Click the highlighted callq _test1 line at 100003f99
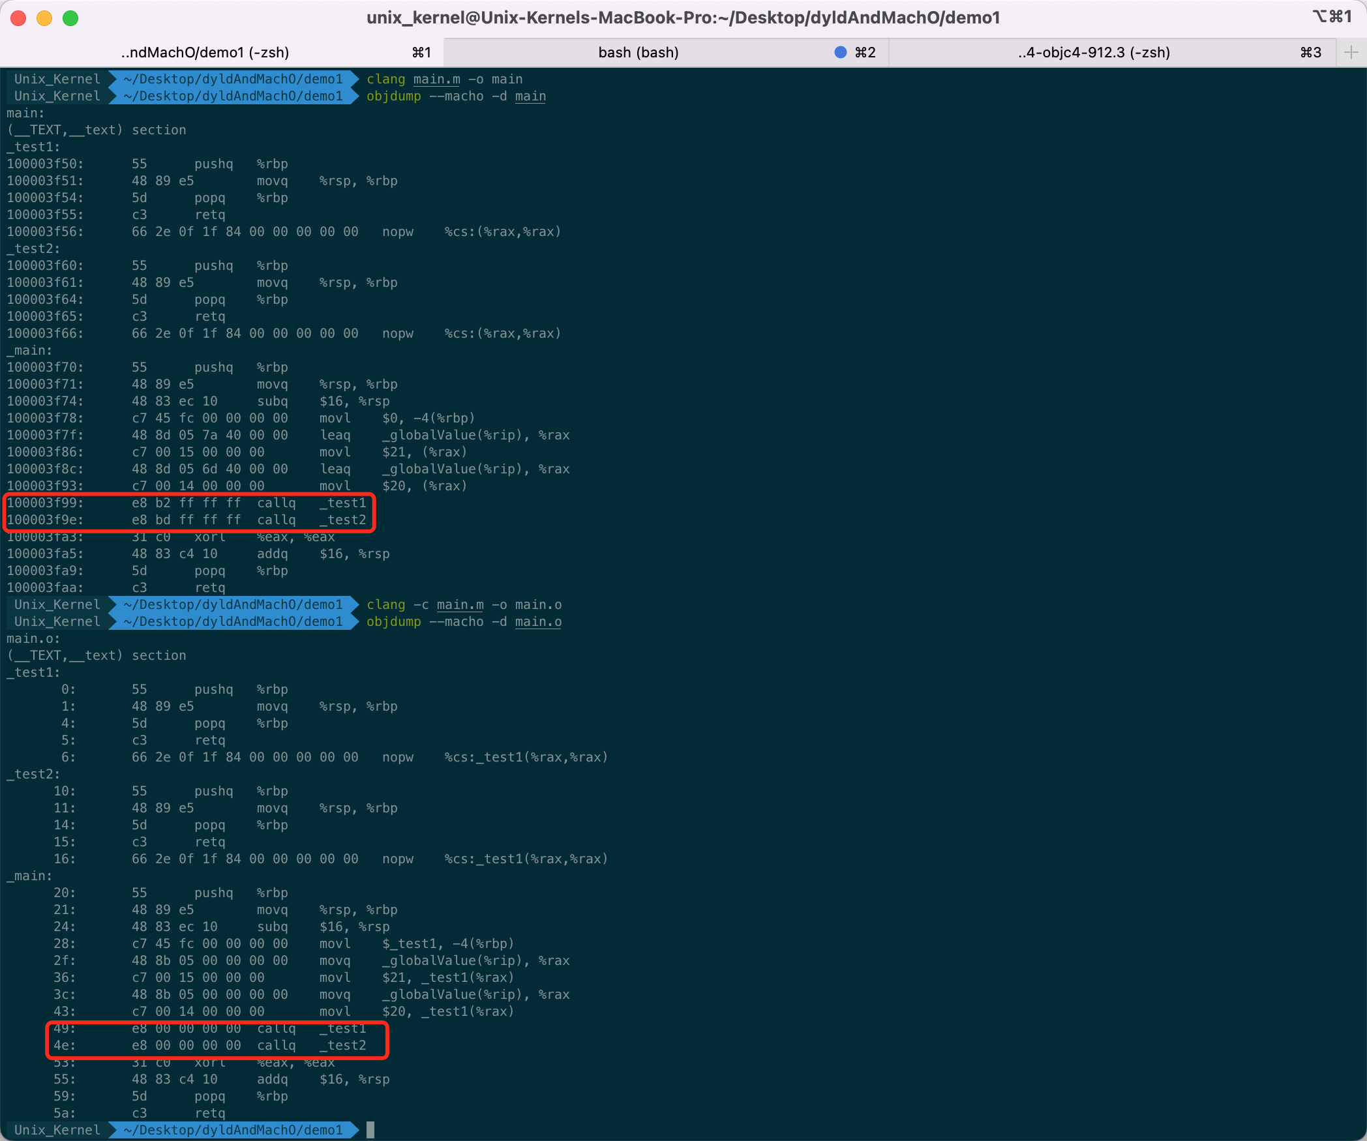This screenshot has height=1141, width=1367. pyautogui.click(x=187, y=503)
